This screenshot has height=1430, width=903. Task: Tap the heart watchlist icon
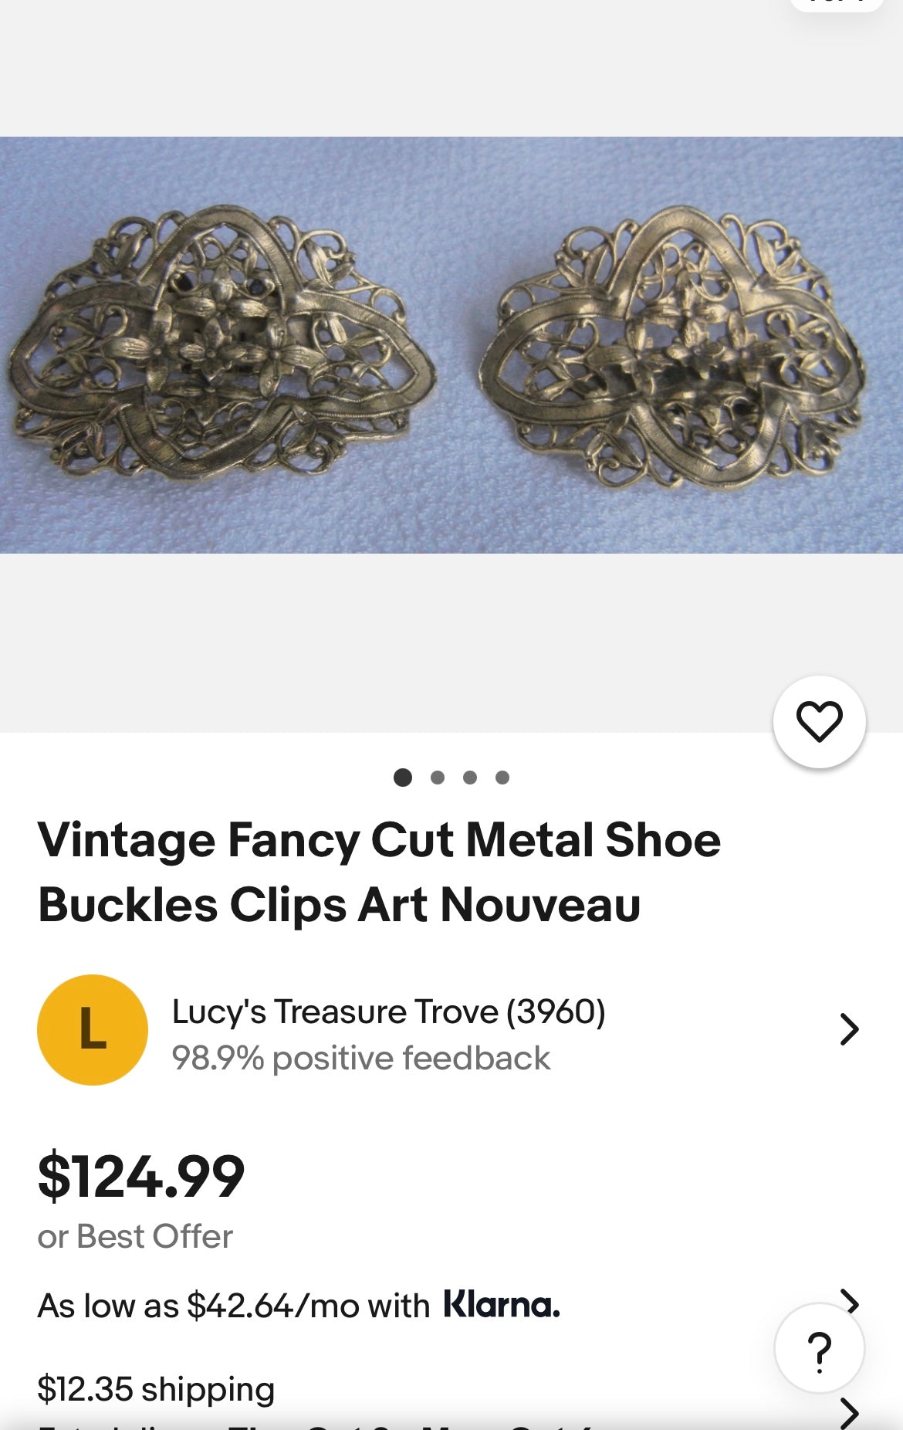coord(819,722)
